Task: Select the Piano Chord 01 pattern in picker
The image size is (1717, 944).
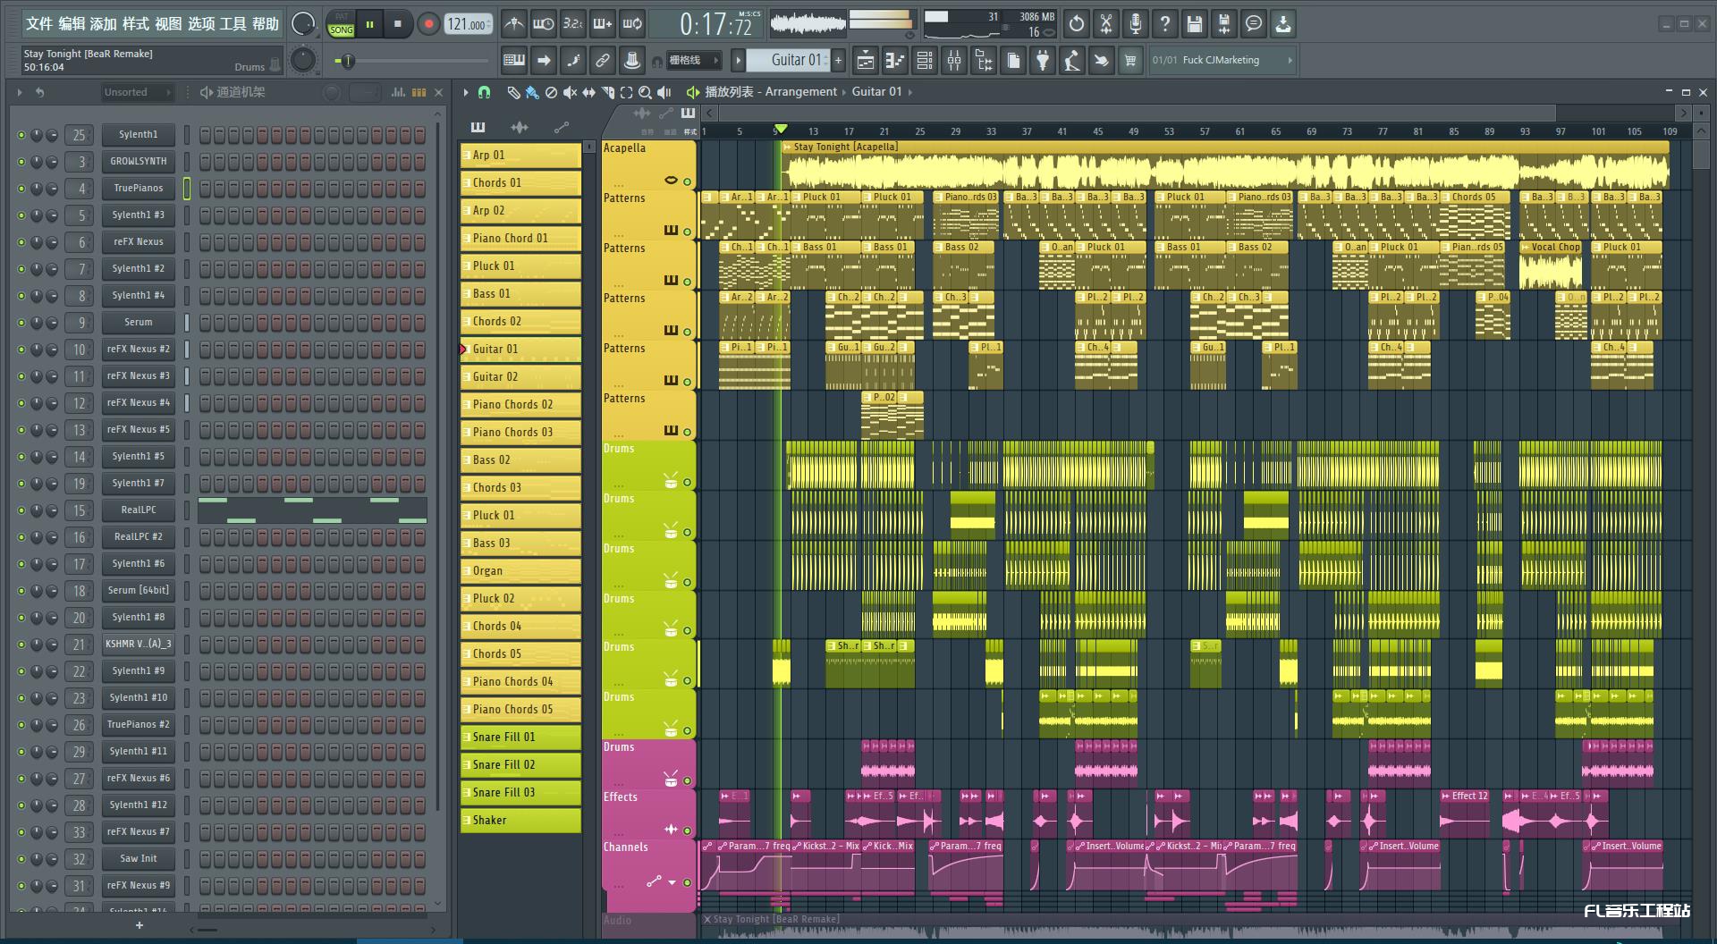Action: point(520,238)
